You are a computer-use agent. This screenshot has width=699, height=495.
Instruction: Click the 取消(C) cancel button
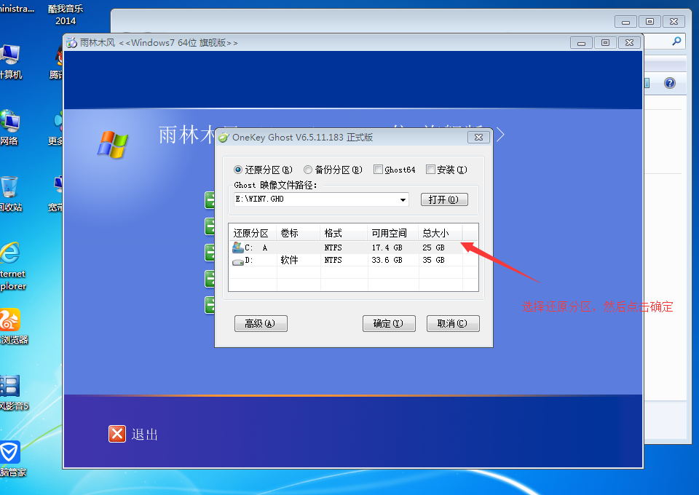coord(453,323)
